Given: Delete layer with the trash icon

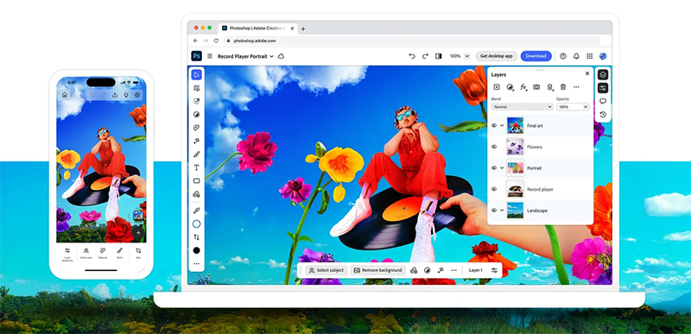Looking at the screenshot, I should (563, 87).
